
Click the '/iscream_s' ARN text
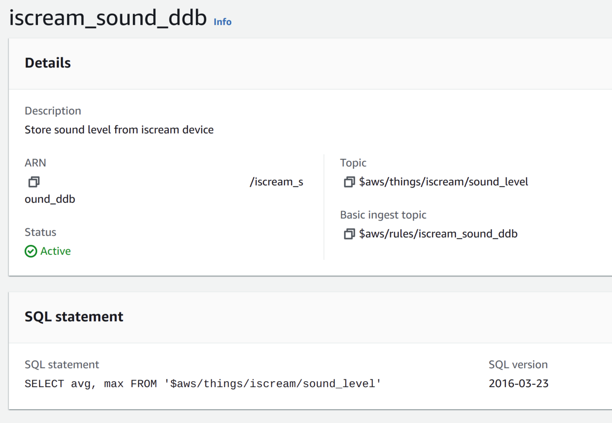[276, 182]
